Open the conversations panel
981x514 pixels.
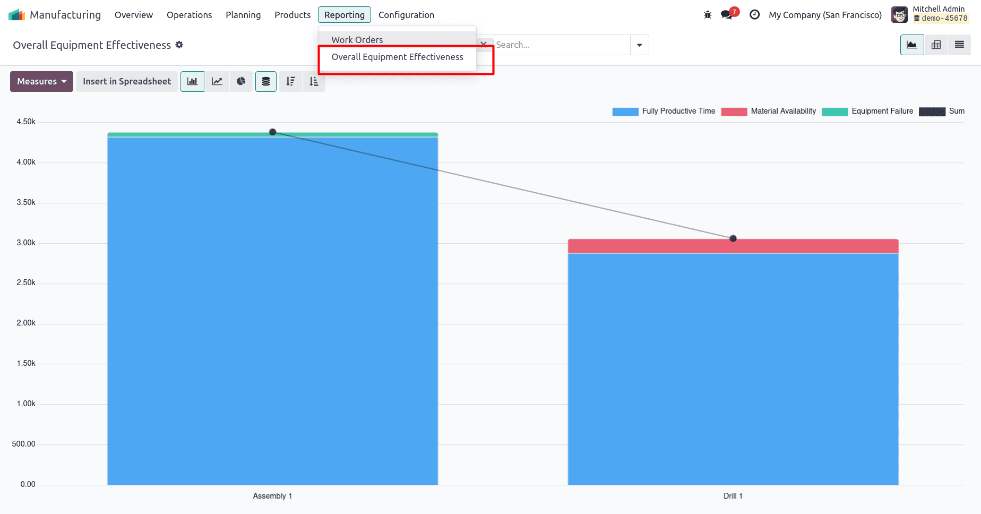coord(726,15)
